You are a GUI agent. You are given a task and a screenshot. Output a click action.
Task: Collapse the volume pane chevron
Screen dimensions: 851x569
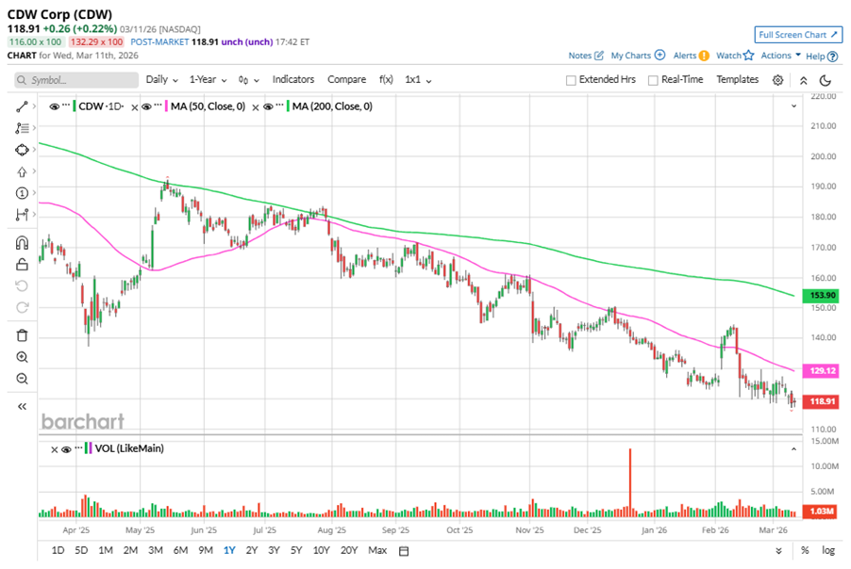coord(793,449)
